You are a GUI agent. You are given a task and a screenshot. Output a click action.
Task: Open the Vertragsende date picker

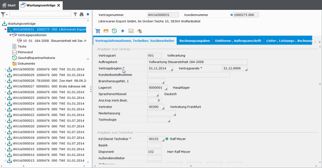tap(246, 70)
